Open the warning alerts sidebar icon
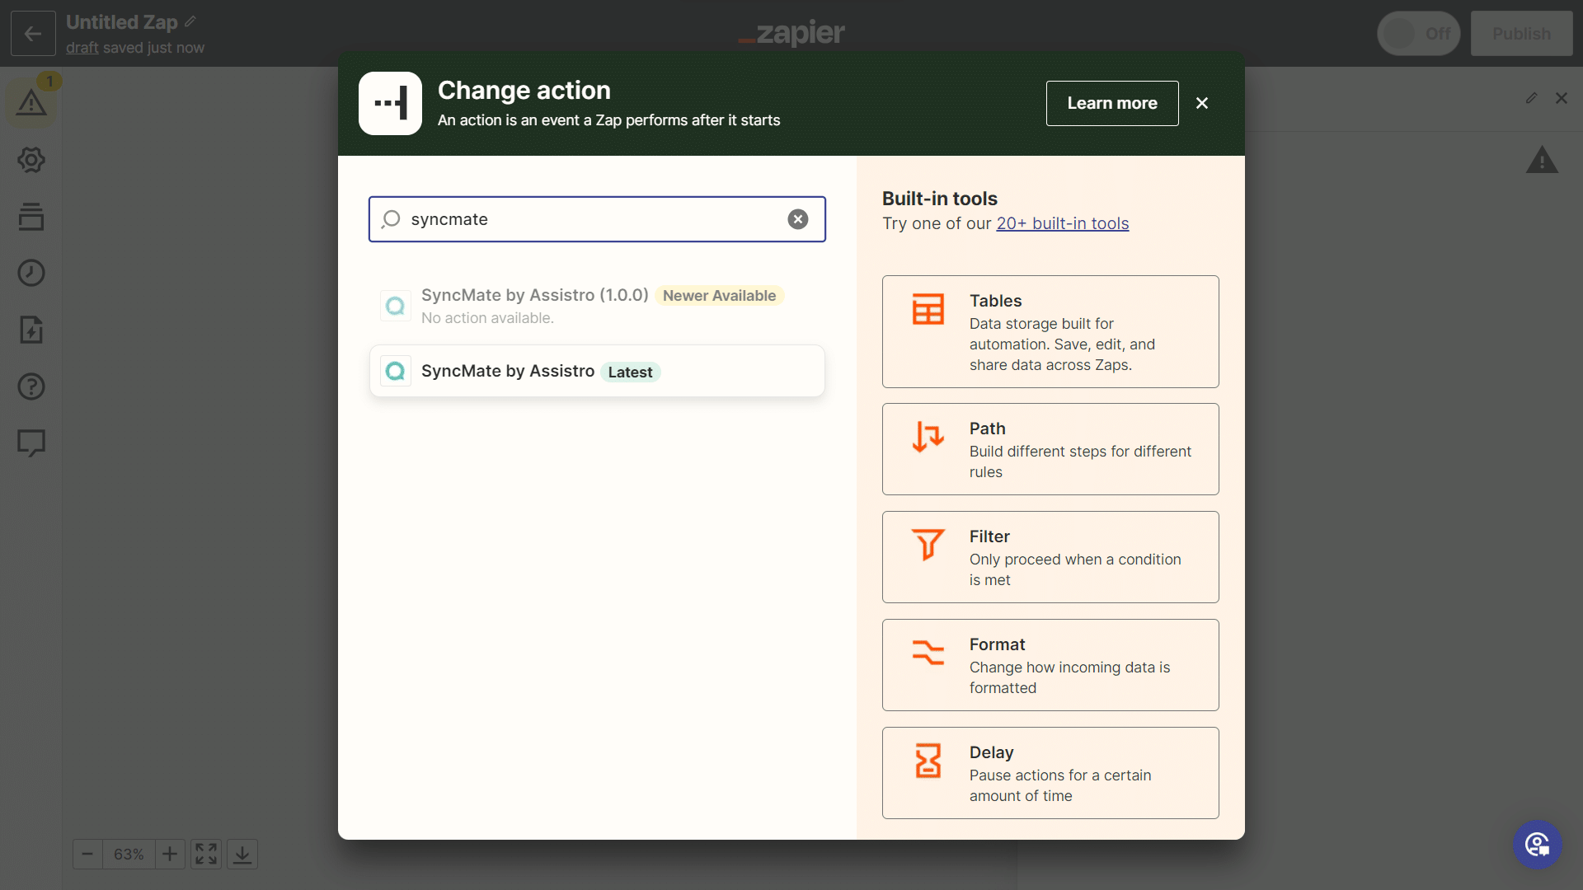Viewport: 1583px width, 890px height. tap(31, 103)
